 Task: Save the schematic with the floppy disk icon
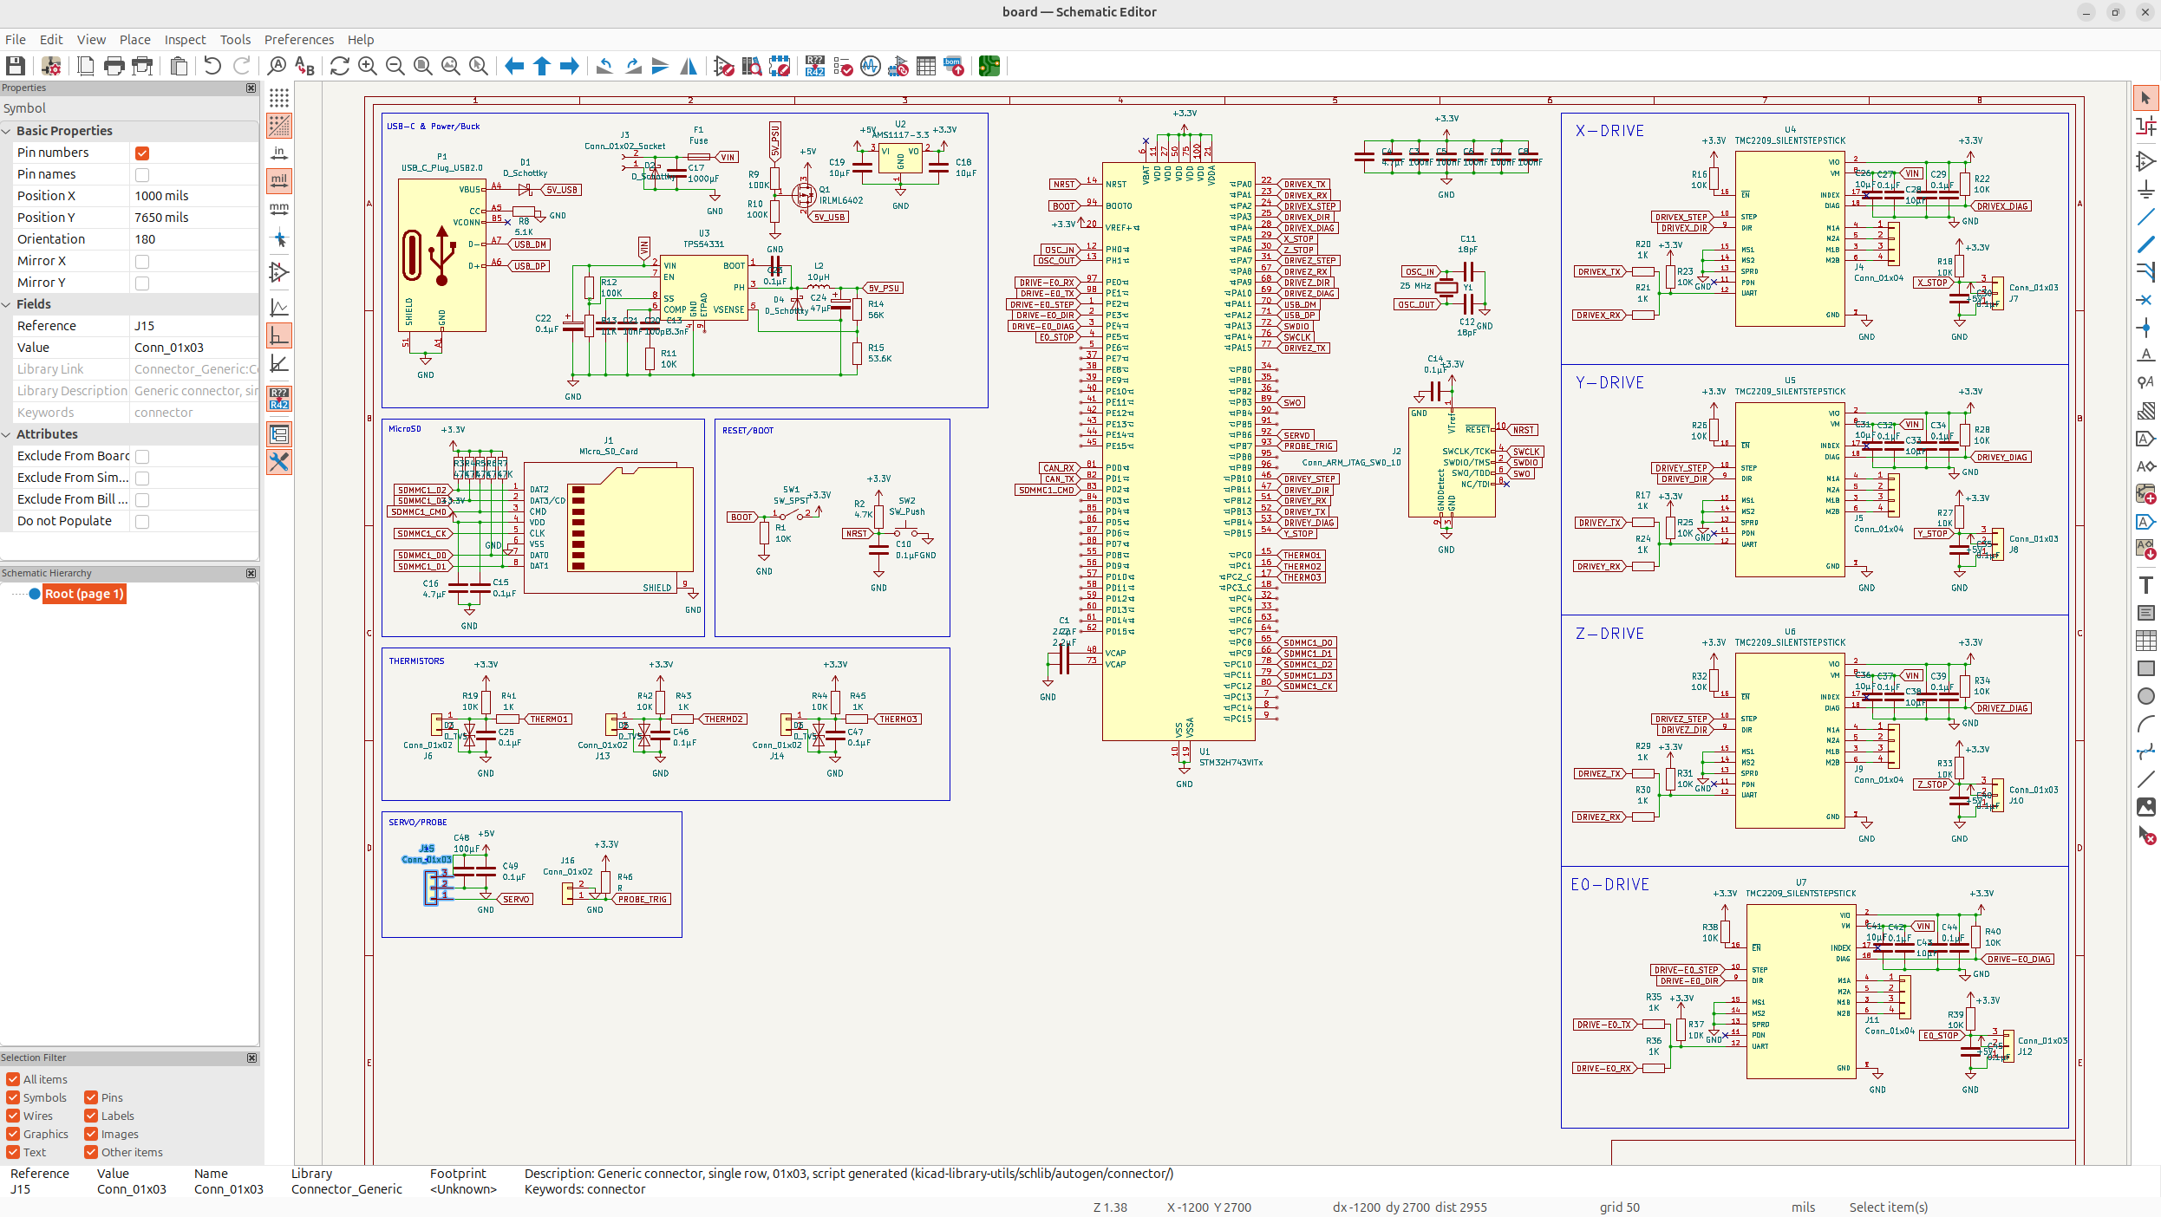[15, 66]
